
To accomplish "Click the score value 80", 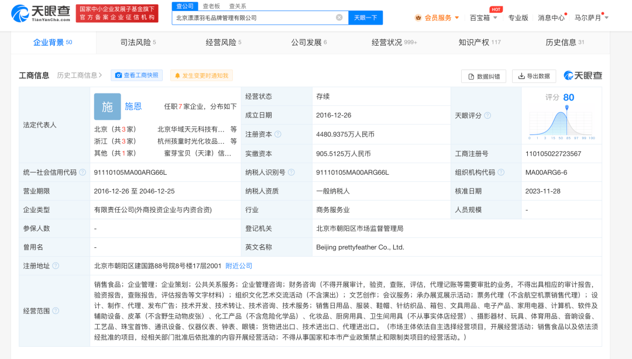I will click(x=569, y=98).
